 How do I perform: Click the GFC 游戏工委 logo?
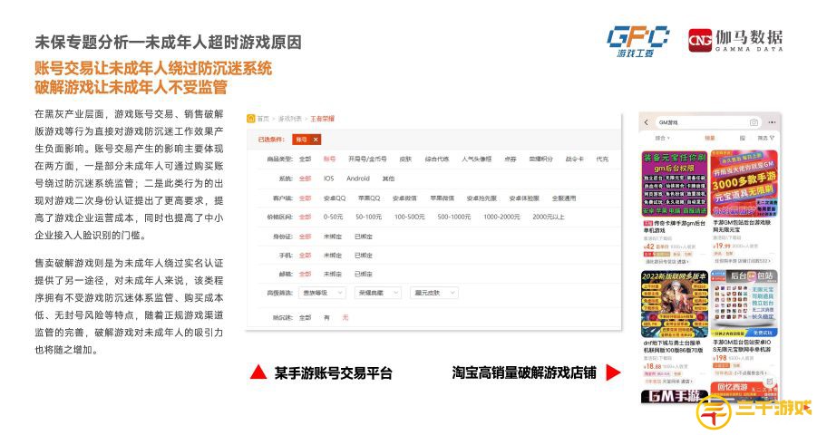[637, 42]
